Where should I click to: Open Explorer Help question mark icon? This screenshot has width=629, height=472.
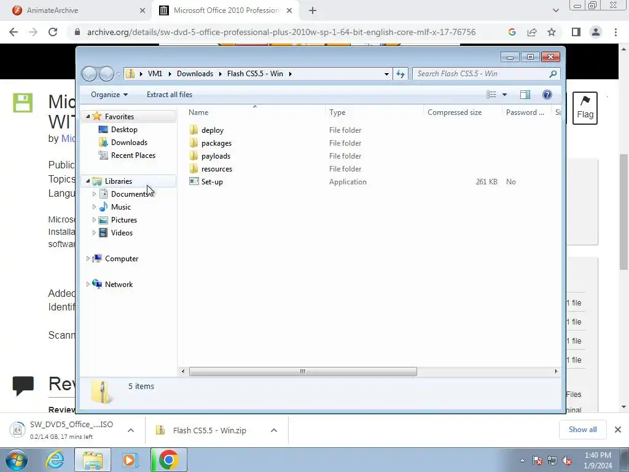click(547, 95)
